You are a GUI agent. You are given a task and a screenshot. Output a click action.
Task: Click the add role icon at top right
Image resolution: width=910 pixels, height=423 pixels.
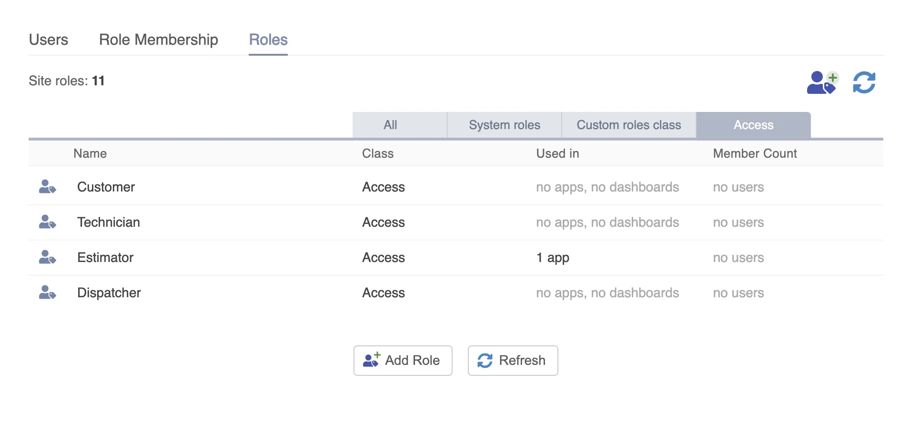click(x=822, y=82)
